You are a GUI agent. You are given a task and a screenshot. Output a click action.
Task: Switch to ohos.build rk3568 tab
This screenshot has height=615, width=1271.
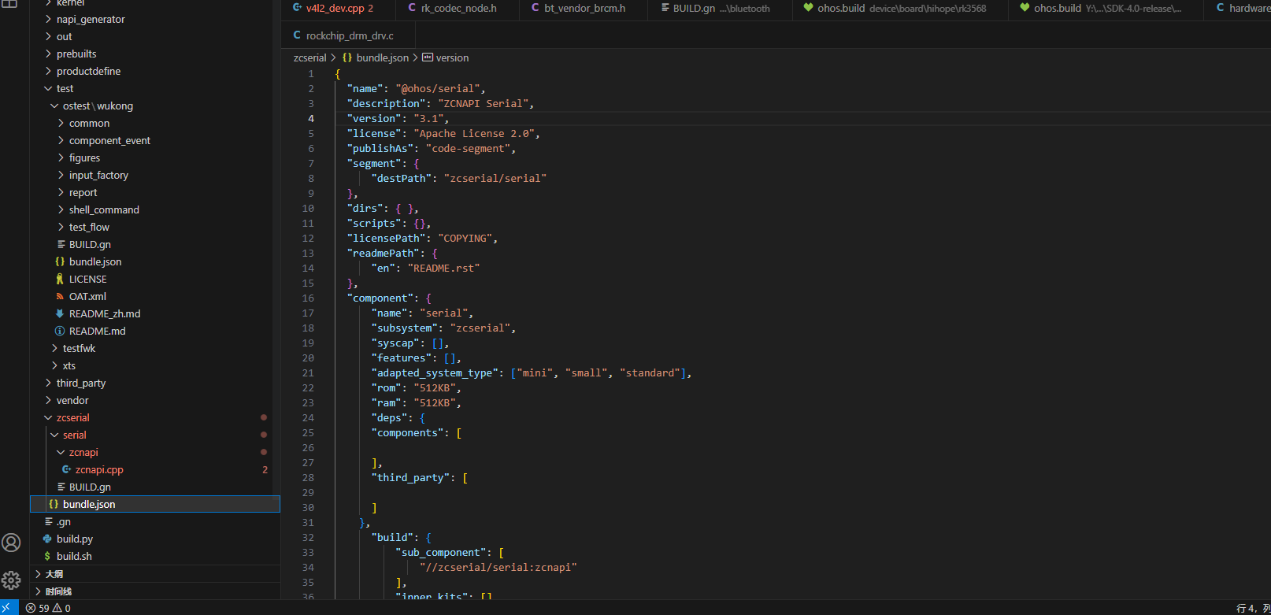(900, 9)
